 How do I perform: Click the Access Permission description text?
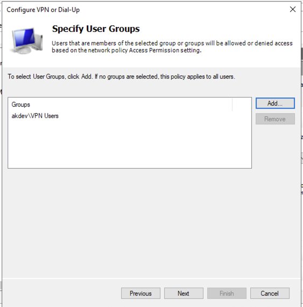[x=172, y=47]
